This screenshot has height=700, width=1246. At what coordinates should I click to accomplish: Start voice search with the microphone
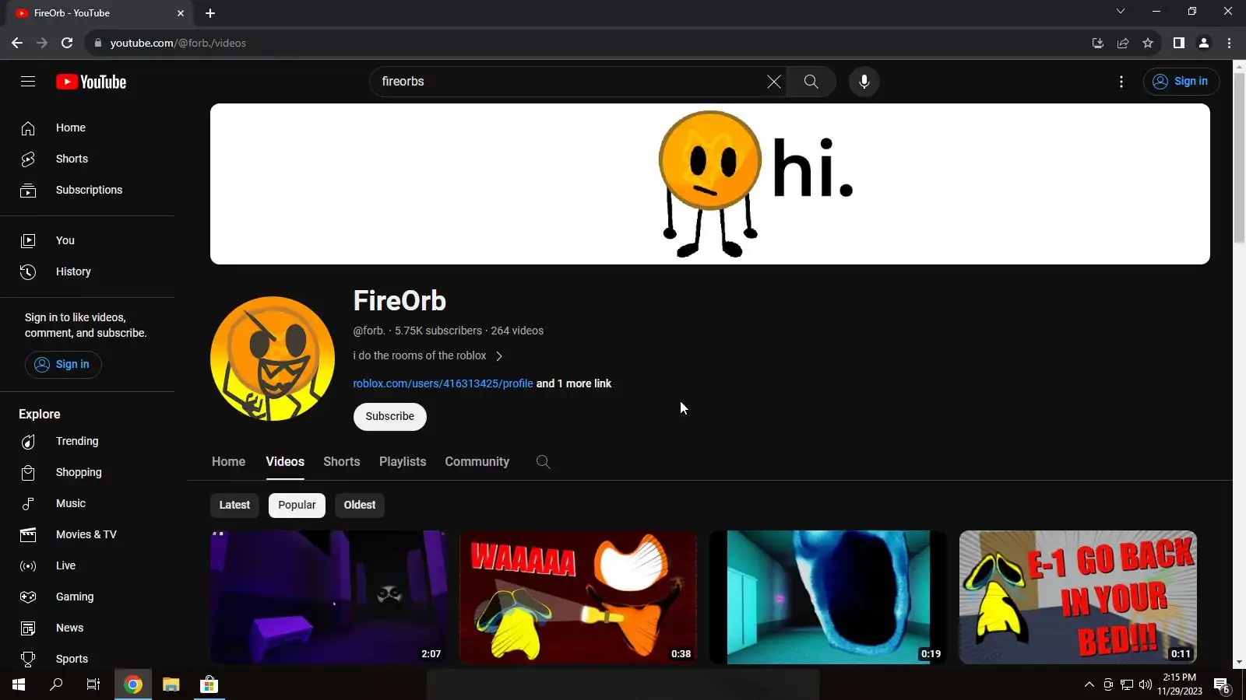[864, 82]
